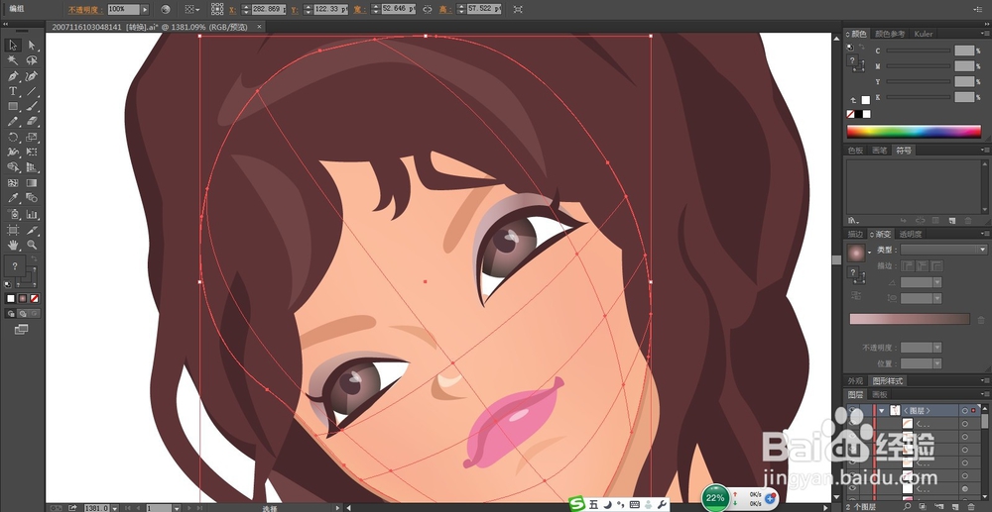This screenshot has width=992, height=512.
Task: Switch to the 描边 tab
Action: pos(855,235)
